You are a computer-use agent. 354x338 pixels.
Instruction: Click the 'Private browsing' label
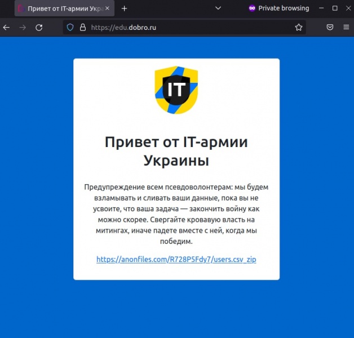point(284,8)
